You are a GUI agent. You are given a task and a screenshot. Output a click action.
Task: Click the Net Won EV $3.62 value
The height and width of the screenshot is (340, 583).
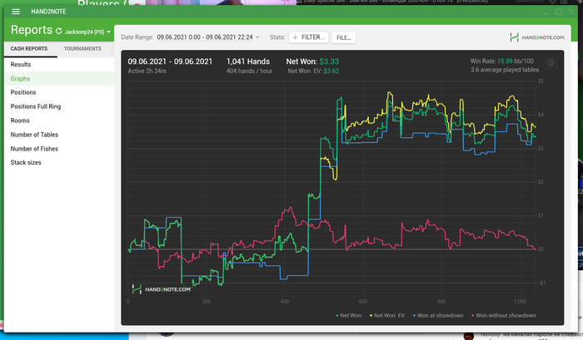331,71
